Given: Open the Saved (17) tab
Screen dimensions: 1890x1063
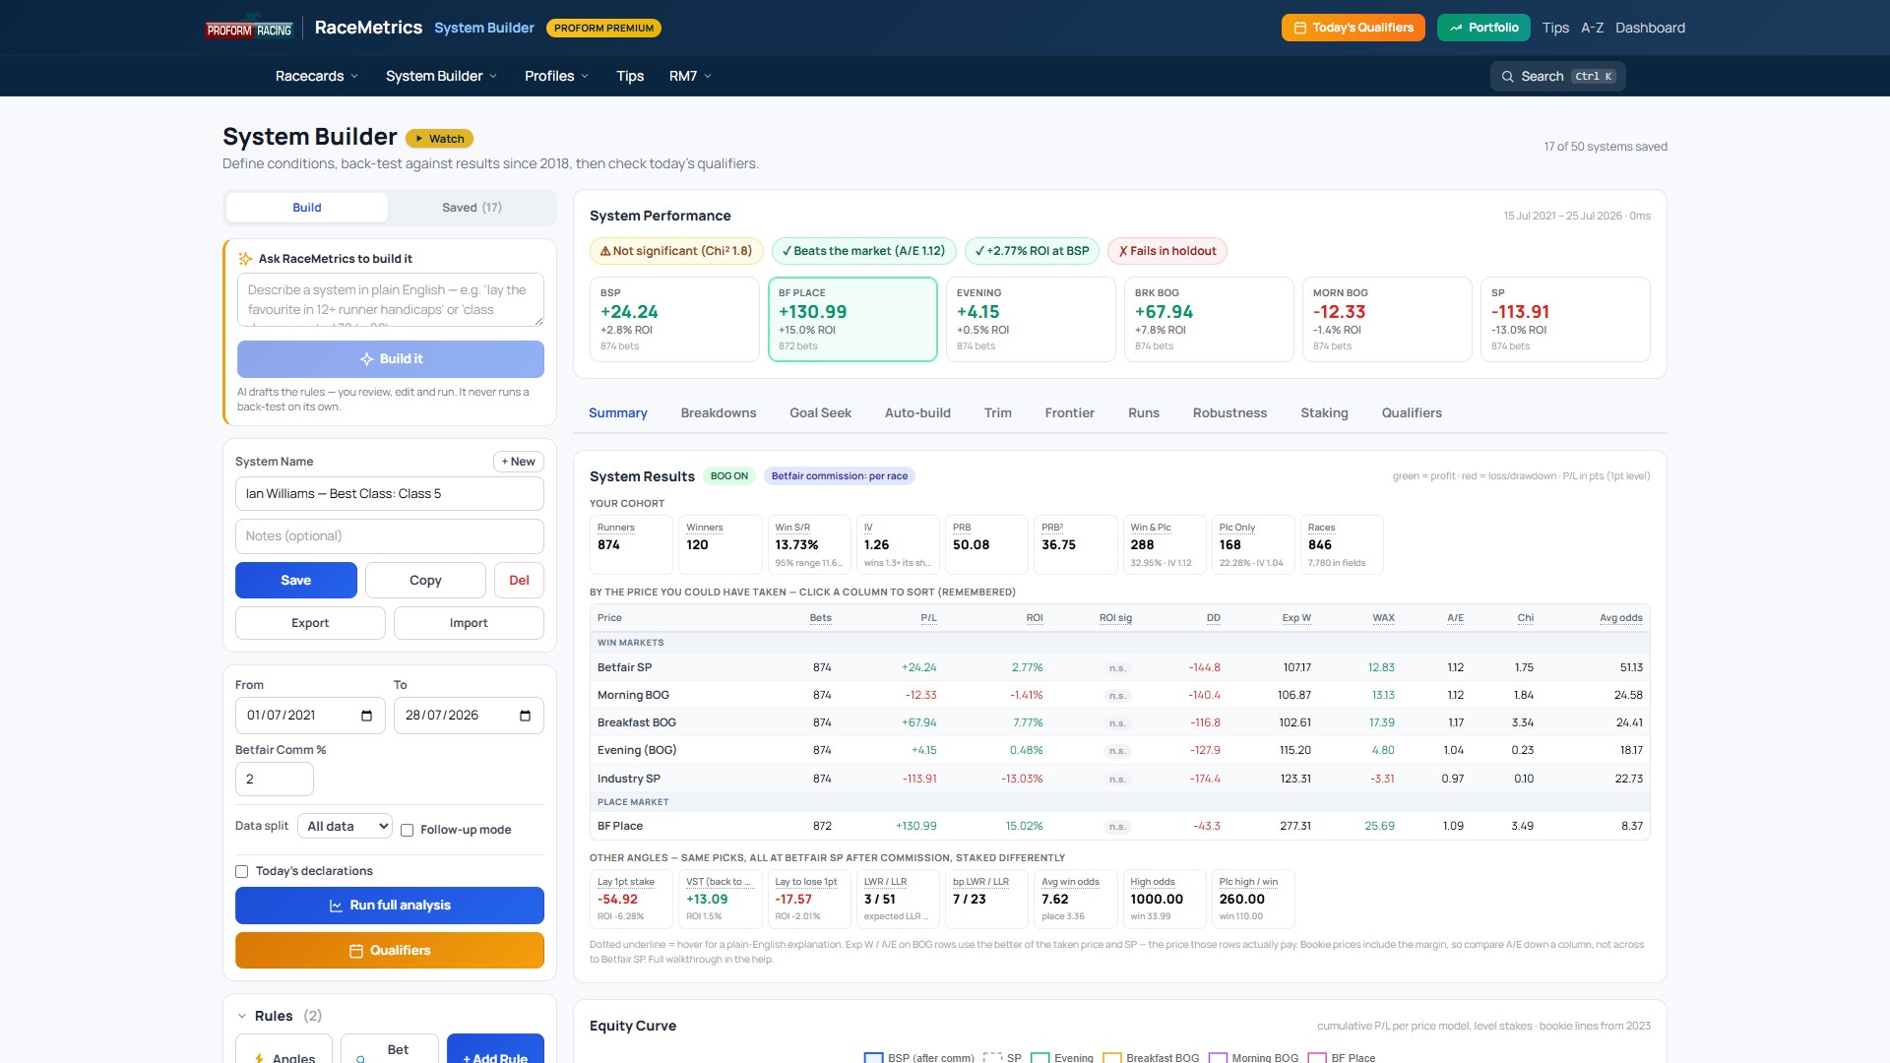Looking at the screenshot, I should 472,208.
